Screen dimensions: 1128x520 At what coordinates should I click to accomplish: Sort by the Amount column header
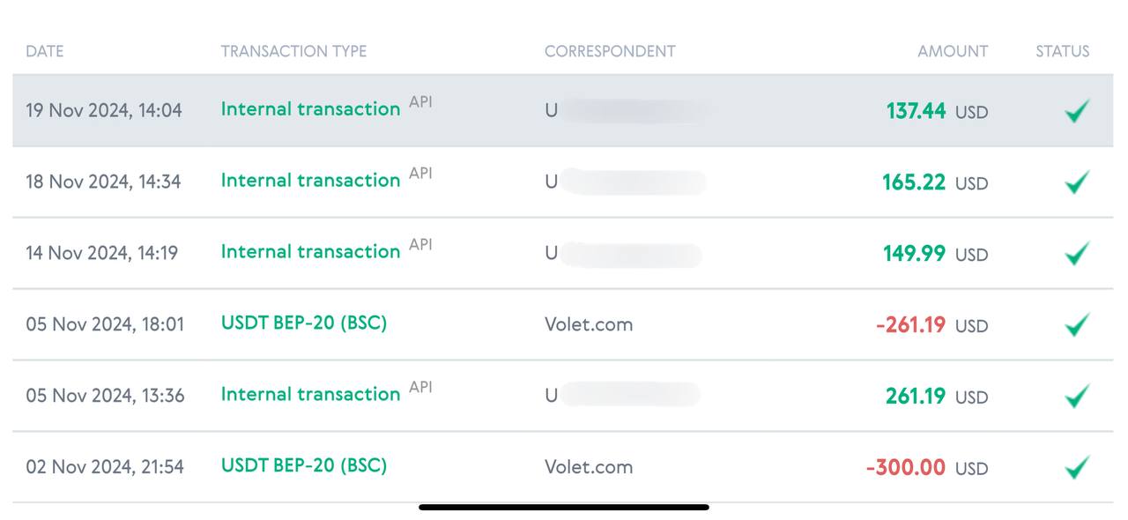coord(953,51)
